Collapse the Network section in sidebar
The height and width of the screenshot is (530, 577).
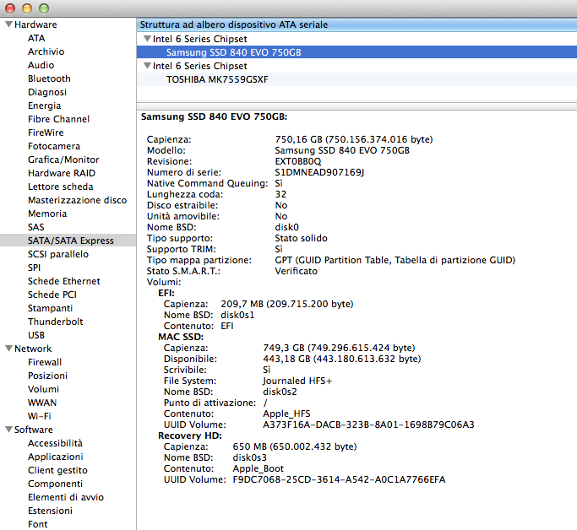point(8,349)
